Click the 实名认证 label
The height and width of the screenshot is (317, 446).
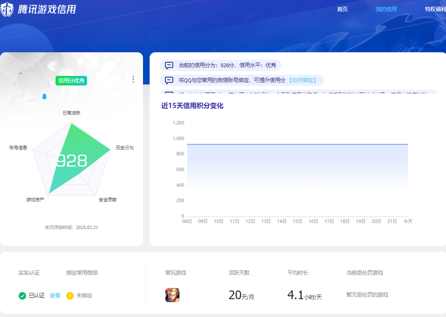[x=29, y=273]
